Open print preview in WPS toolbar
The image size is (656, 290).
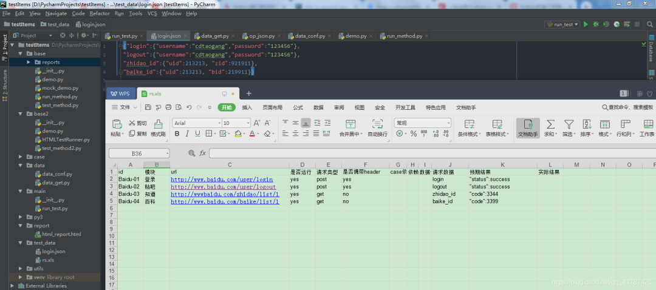(x=179, y=107)
